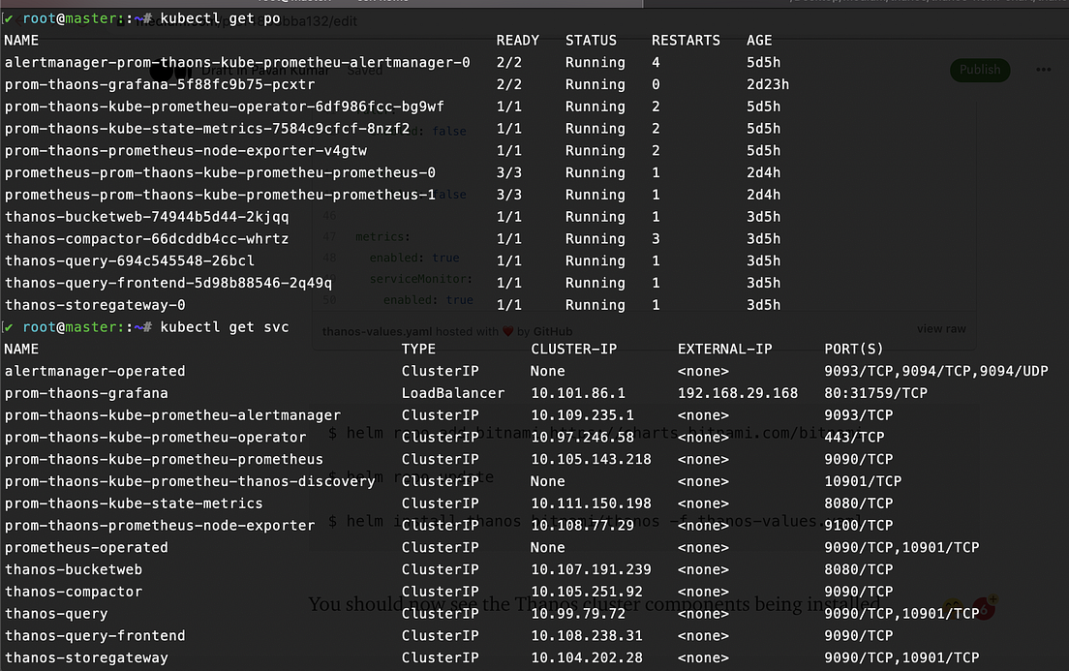
Task: Click the 'kubectl get po' command text
Action: [220, 18]
